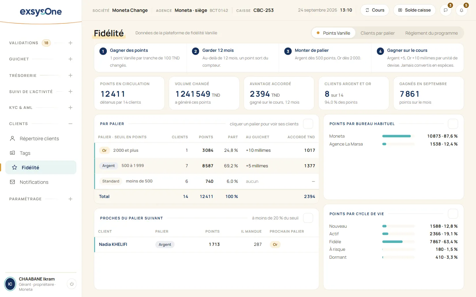Viewport: 476px width, 297px height.
Task: Click the IC user avatar
Action: (x=10, y=284)
